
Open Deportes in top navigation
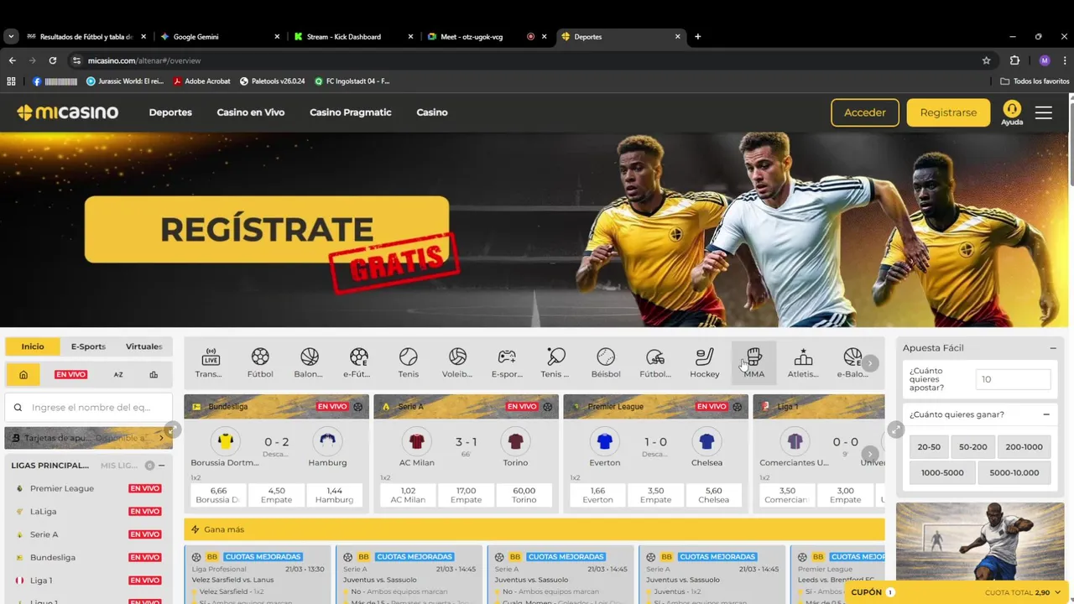[x=170, y=112]
